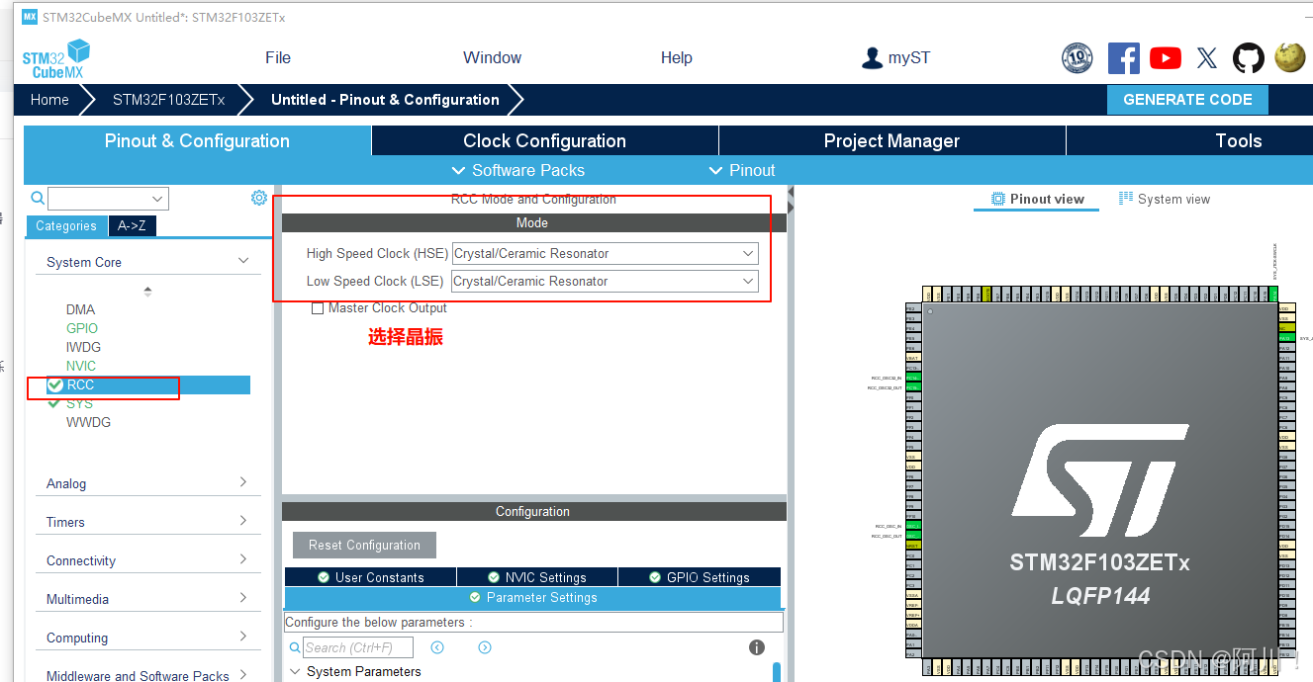Open the GitHub icon link
1313x682 pixels.
coord(1249,58)
